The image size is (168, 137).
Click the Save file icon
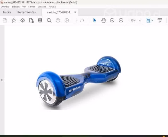tap(5, 20)
